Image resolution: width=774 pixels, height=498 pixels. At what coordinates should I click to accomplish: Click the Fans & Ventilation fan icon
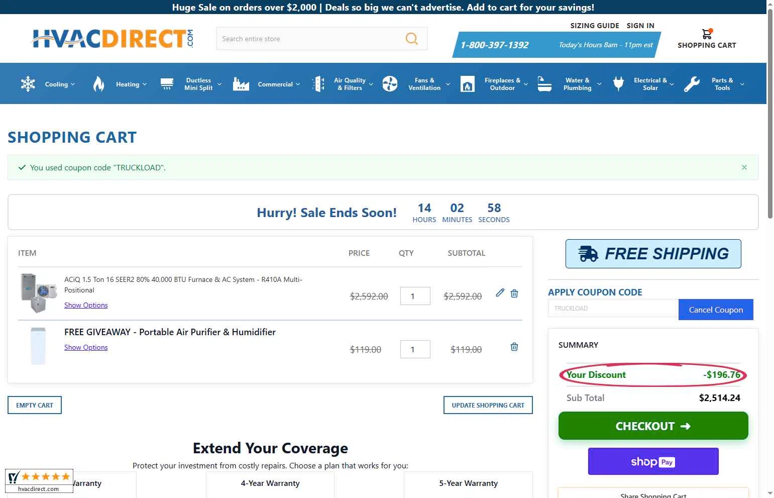pos(390,84)
